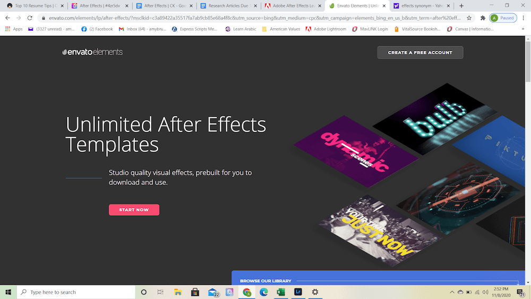Open the Extensions puzzle icon
The width and height of the screenshot is (531, 299).
(x=483, y=18)
